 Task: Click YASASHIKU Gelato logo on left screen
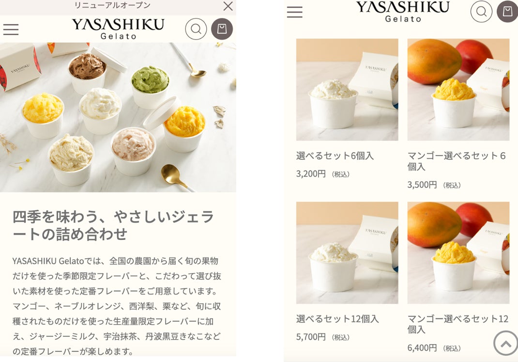coord(118,29)
